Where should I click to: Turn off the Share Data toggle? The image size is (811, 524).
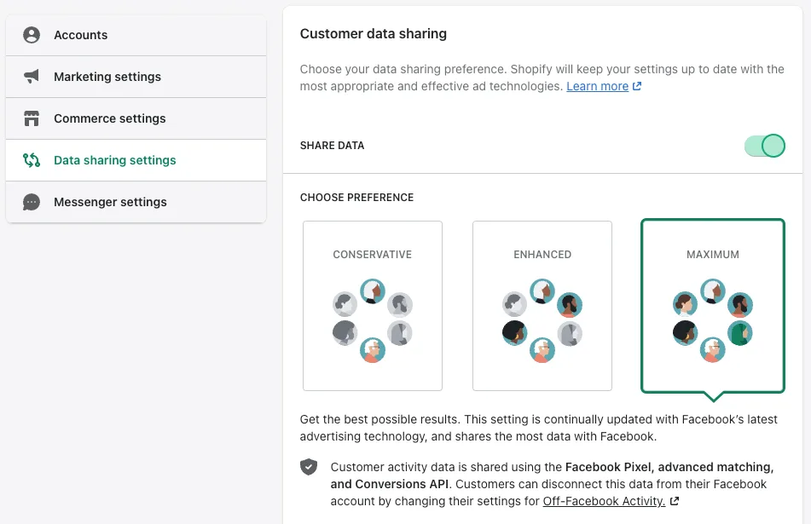(x=764, y=146)
